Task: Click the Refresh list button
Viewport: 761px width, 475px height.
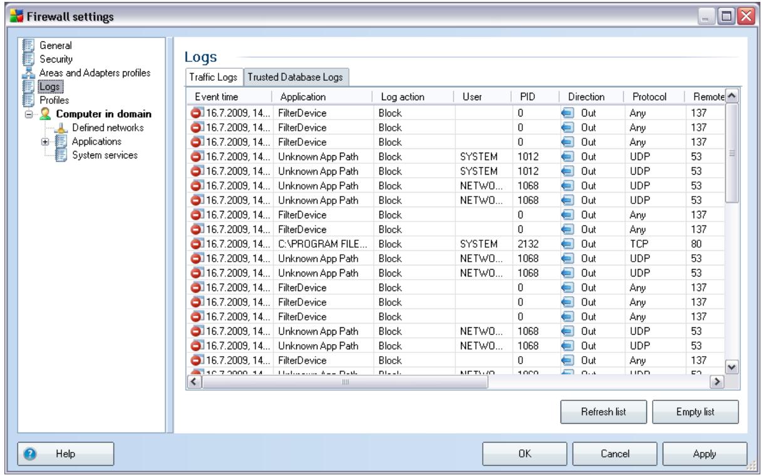Action: click(x=604, y=412)
